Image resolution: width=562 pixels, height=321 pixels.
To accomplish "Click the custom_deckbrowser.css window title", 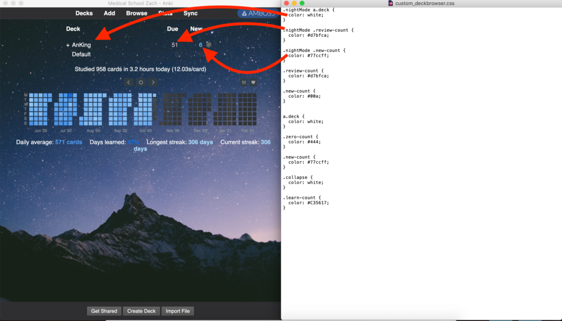I will (x=425, y=3).
